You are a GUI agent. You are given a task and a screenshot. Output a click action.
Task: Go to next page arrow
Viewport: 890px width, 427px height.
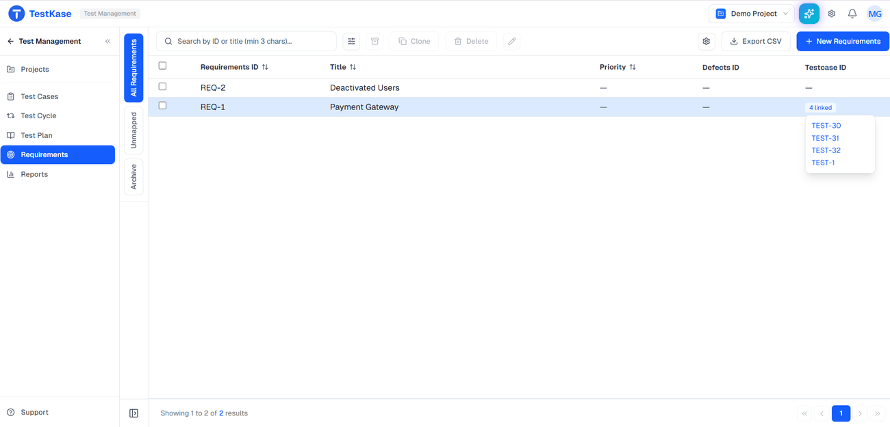coord(861,413)
